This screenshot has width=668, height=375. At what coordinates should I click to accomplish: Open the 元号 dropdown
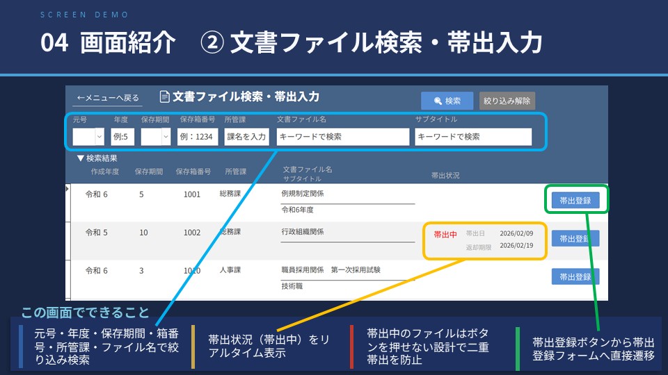click(99, 137)
